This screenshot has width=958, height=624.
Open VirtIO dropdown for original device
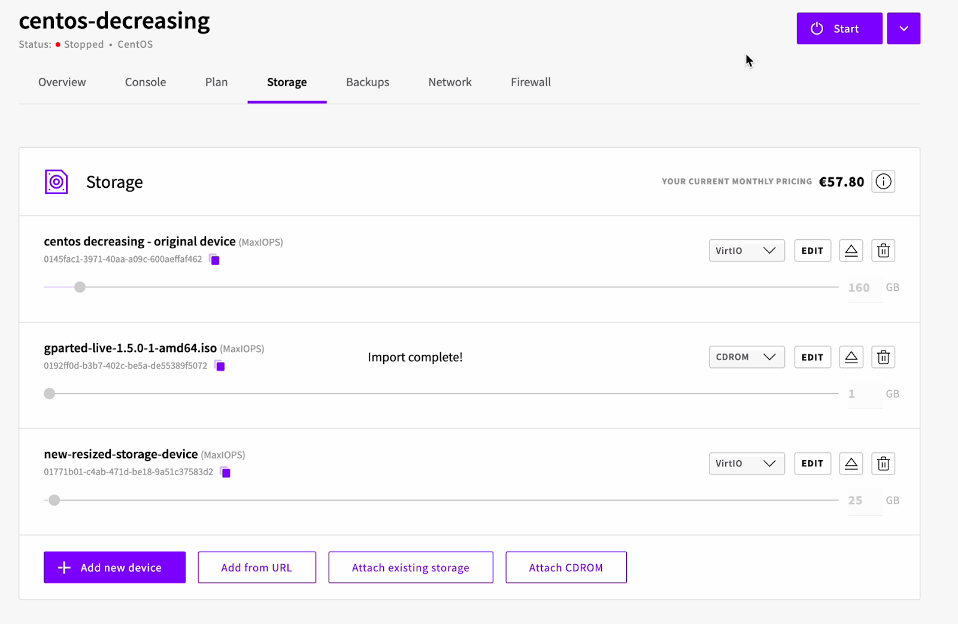tap(747, 251)
